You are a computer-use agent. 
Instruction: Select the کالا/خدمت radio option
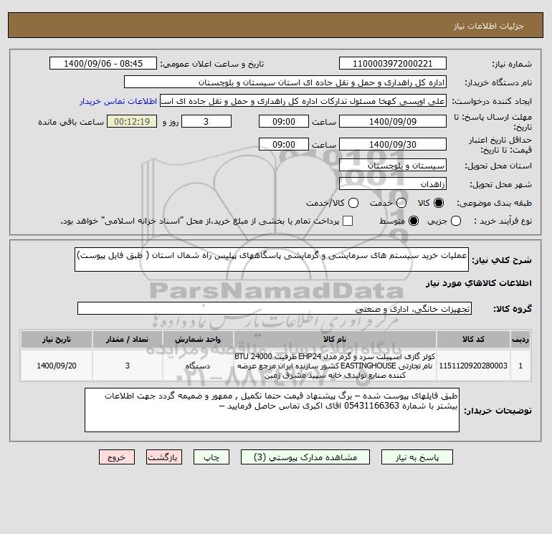pos(353,203)
